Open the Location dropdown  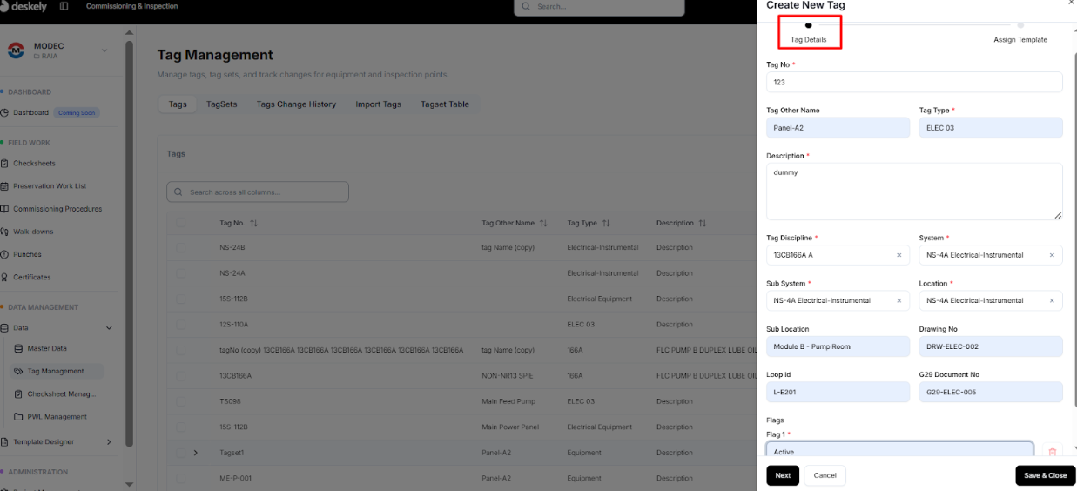point(991,300)
